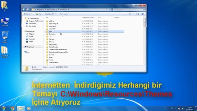Open the Kitaplığa ekle dropdown
197x111 pixels.
click(x=50, y=14)
